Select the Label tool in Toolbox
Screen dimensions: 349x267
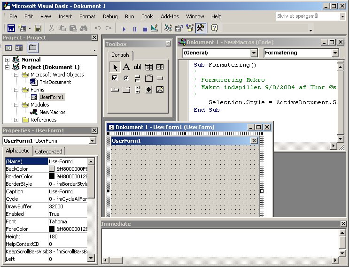point(126,67)
